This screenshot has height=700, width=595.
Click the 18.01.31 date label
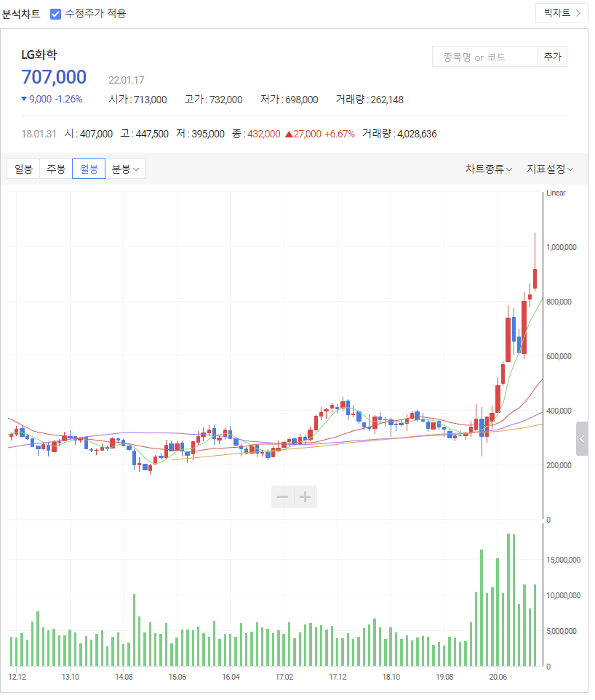pos(39,135)
